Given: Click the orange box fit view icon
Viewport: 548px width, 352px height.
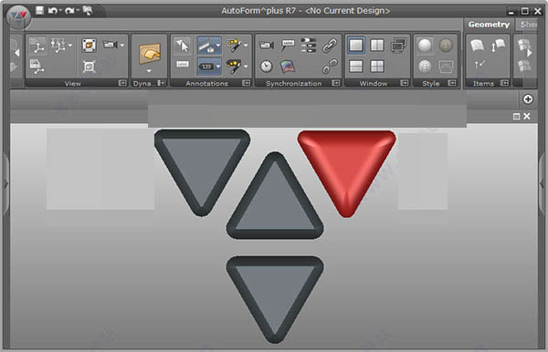Looking at the screenshot, I should coord(89,46).
